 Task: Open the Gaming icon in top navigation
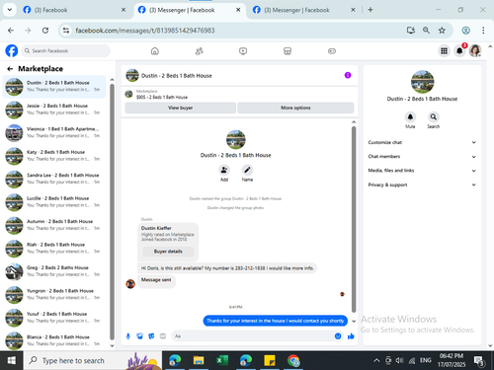[x=332, y=51]
